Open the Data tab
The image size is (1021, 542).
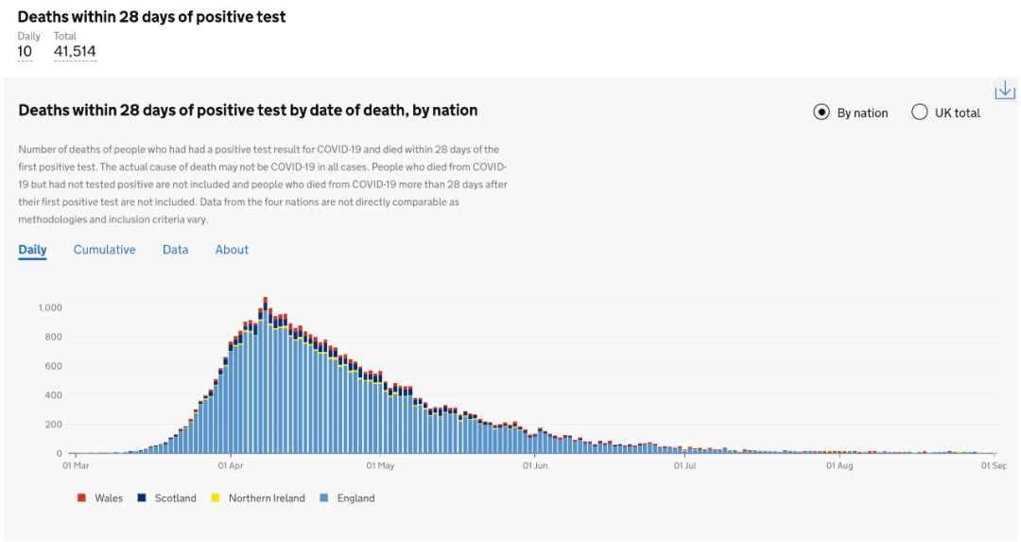(x=175, y=250)
